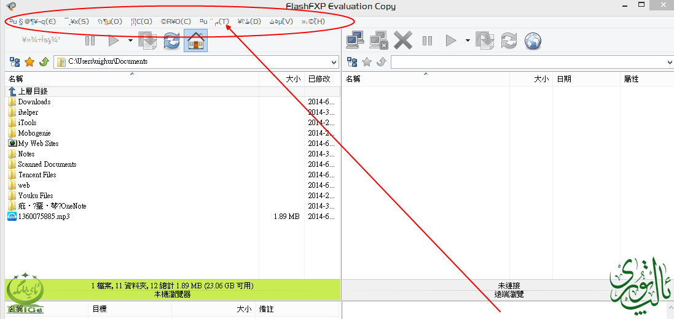Click right pane pause icon
Viewport: 674px width, 319px height.
[x=427, y=40]
